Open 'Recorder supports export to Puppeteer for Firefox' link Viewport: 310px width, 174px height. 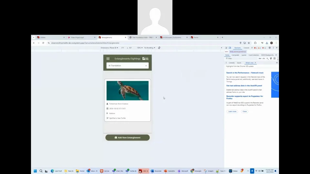pyautogui.click(x=244, y=97)
